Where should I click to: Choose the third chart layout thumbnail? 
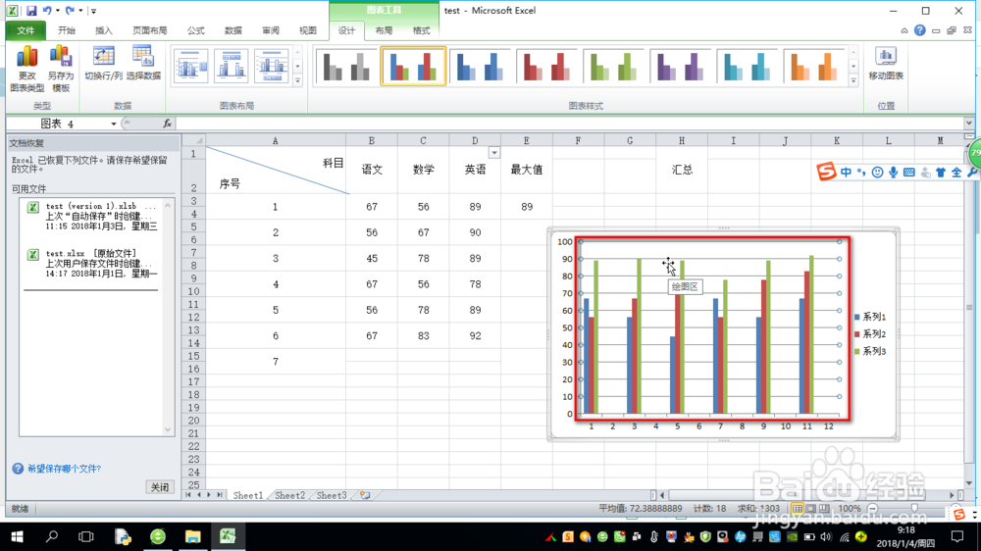(x=271, y=66)
